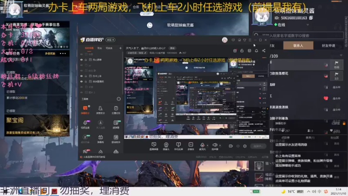Open the clock showing 2021/11/10
The height and width of the screenshot is (196, 348).
pyautogui.click(x=338, y=191)
